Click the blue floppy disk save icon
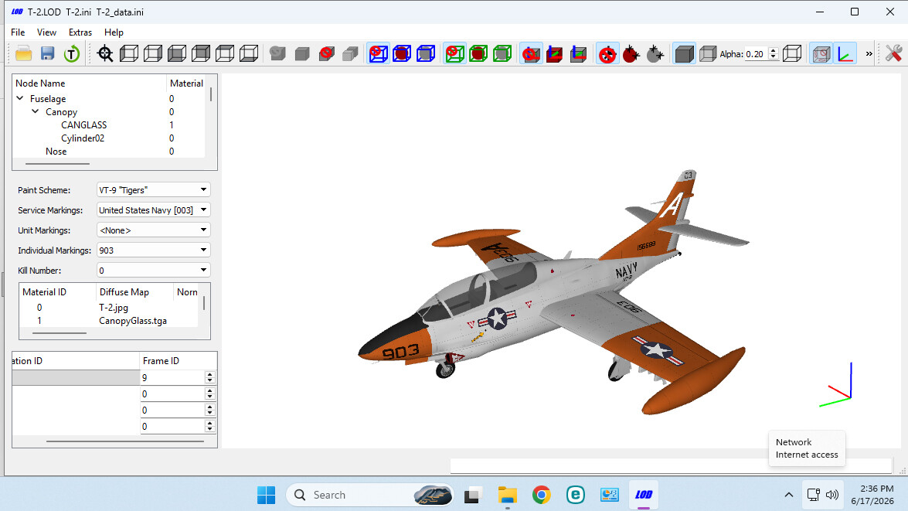908x511 pixels. tap(47, 54)
